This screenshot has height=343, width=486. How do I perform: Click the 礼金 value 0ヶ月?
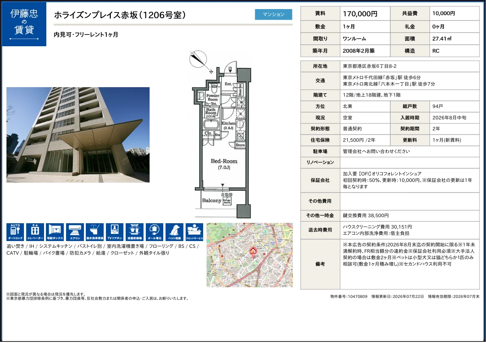(x=439, y=27)
